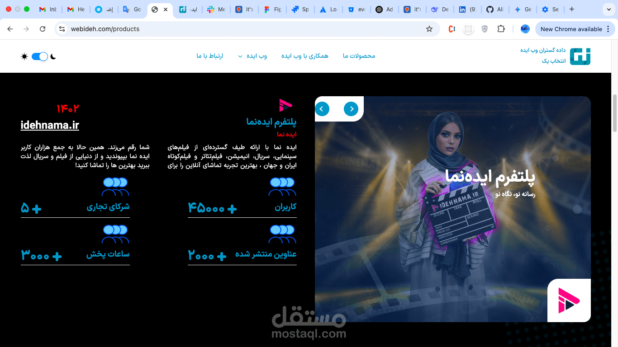Click the کاربران users group icon

(282, 187)
